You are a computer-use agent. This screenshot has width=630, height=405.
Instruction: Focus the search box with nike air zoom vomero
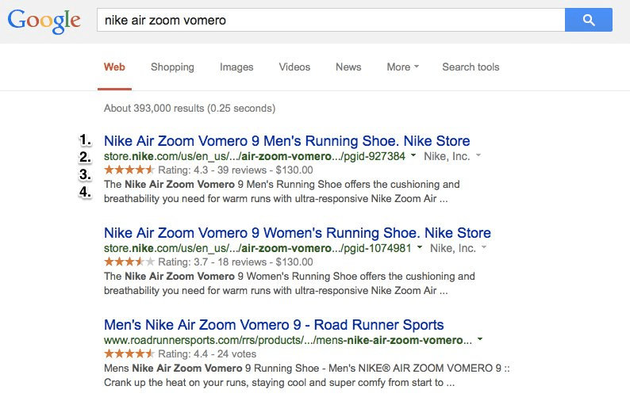click(331, 20)
